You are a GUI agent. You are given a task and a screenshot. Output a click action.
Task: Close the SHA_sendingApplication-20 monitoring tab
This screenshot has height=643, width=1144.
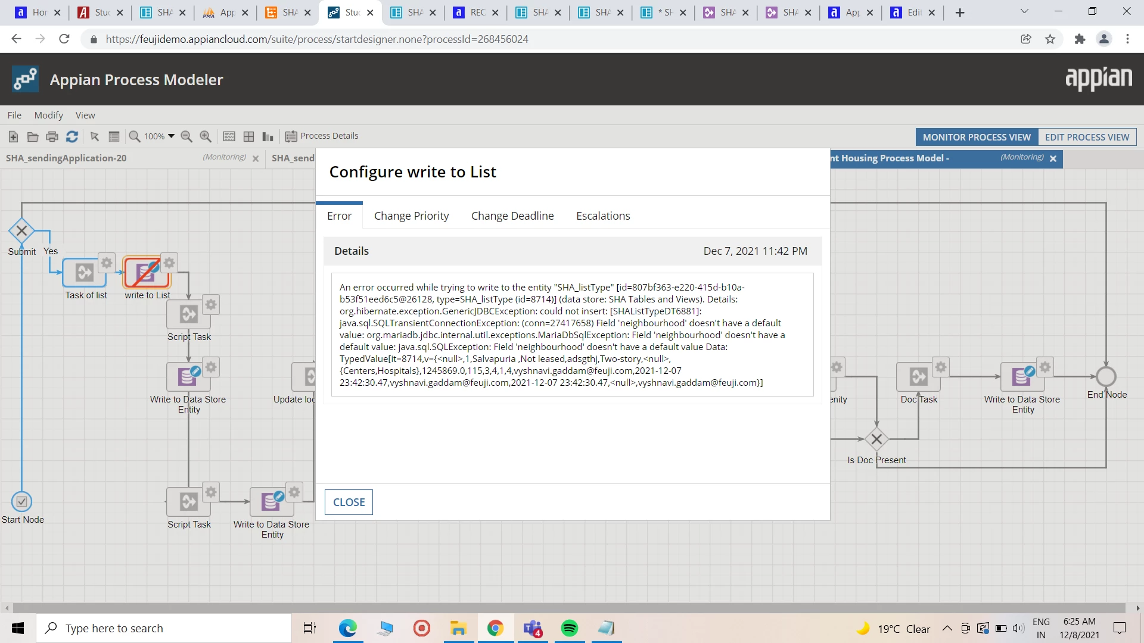click(x=256, y=158)
